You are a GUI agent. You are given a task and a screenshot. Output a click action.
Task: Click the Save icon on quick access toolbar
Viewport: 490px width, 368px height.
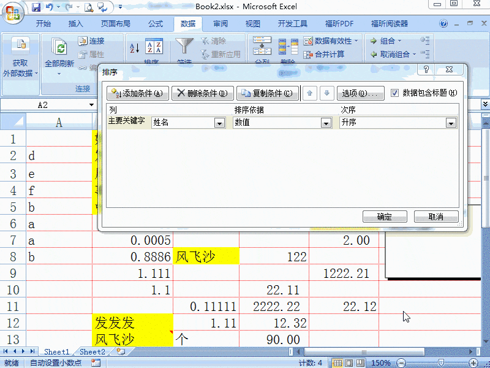pos(37,6)
